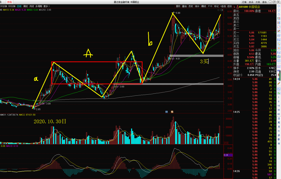This screenshot has width=281, height=179.
Task: Click the Fin finance info sidebar icon
Action: [279, 40]
